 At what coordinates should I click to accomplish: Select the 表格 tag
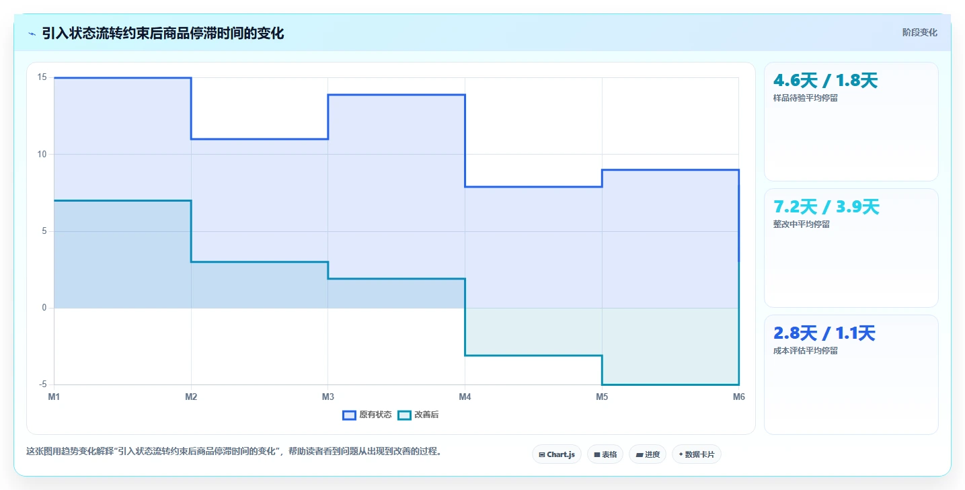coord(605,454)
